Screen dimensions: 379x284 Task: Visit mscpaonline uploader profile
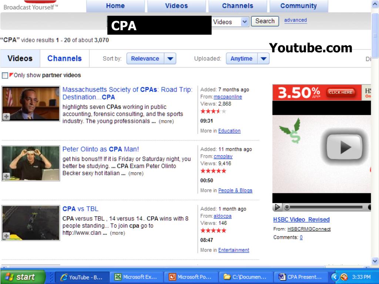pyautogui.click(x=228, y=97)
